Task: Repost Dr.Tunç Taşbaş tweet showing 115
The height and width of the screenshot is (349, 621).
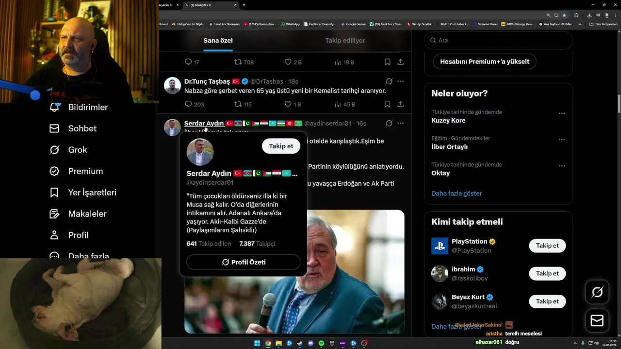Action: [238, 104]
